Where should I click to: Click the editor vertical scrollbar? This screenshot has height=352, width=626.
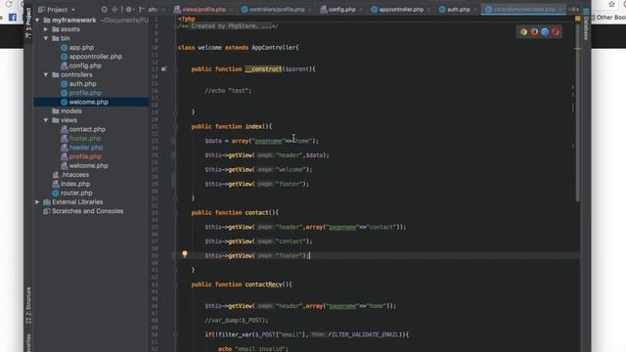[x=577, y=111]
